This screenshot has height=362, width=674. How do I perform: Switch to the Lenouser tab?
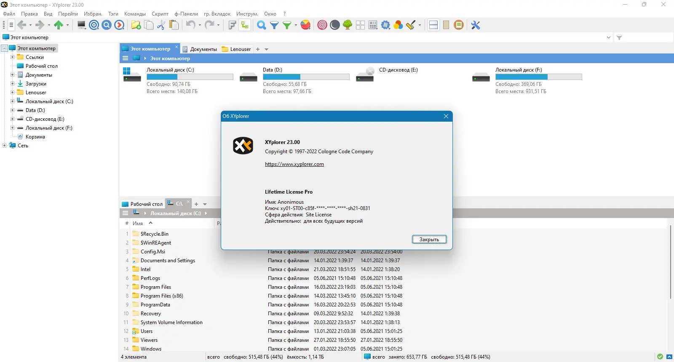pos(236,49)
